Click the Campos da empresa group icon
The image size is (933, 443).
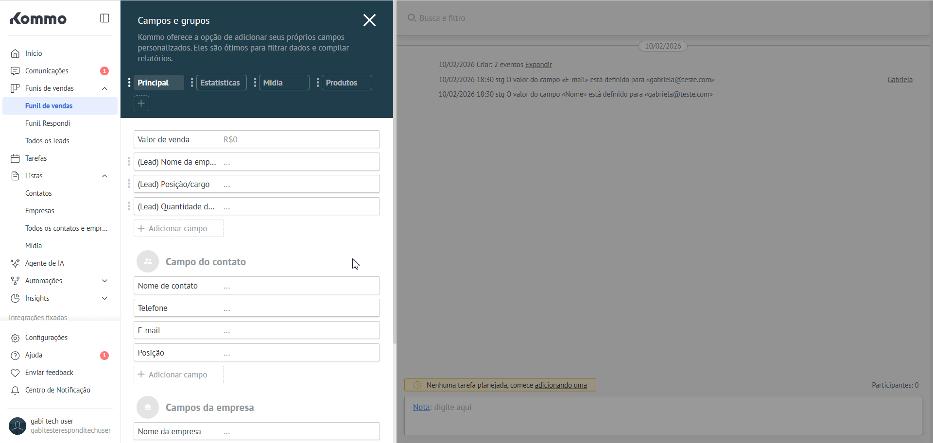148,407
